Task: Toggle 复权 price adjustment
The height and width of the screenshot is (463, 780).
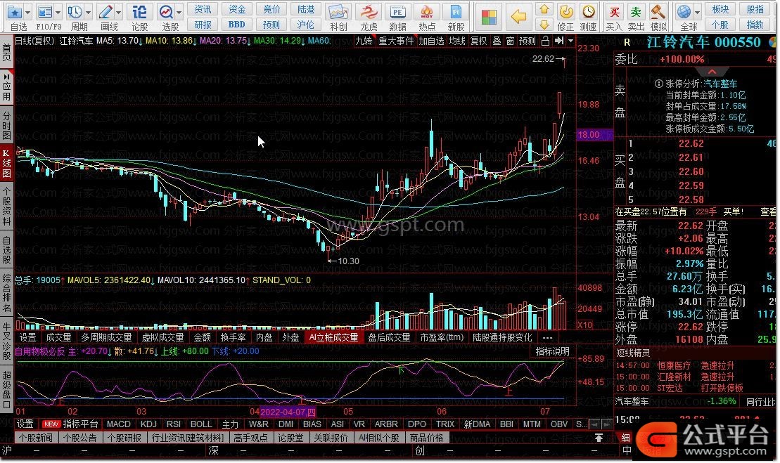Action: pyautogui.click(x=478, y=41)
